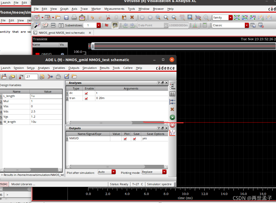The width and height of the screenshot is (276, 203).
Task: Click the info bubble toolbar icon
Action: (115, 25)
